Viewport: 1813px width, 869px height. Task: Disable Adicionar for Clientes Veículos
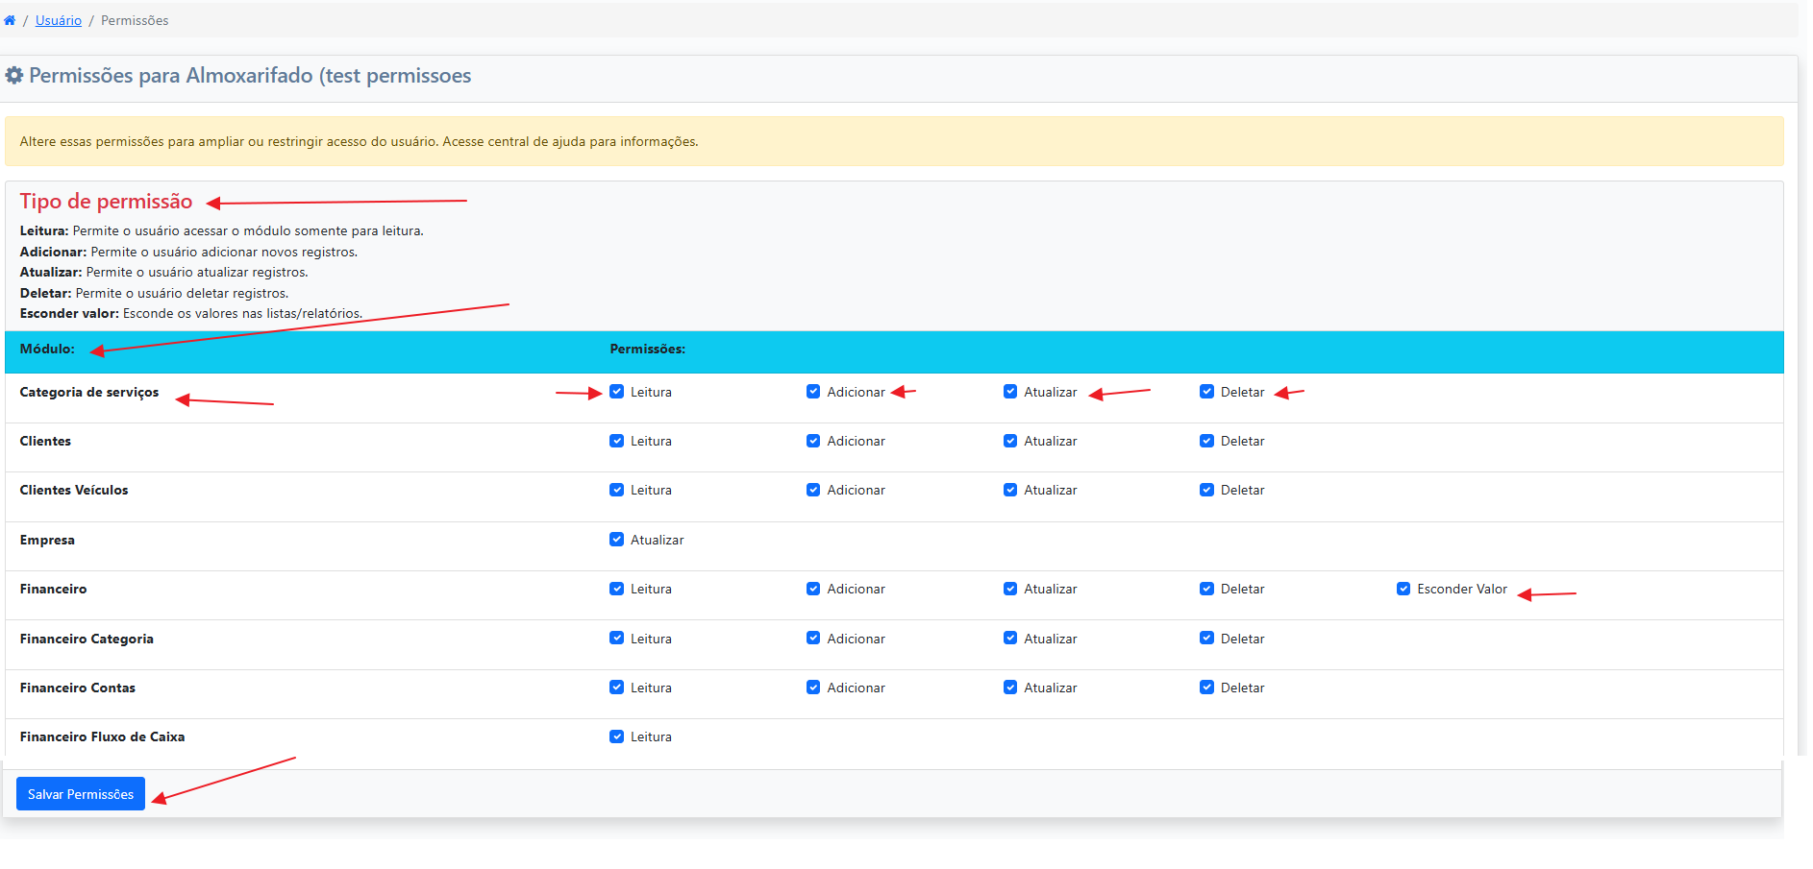[813, 490]
